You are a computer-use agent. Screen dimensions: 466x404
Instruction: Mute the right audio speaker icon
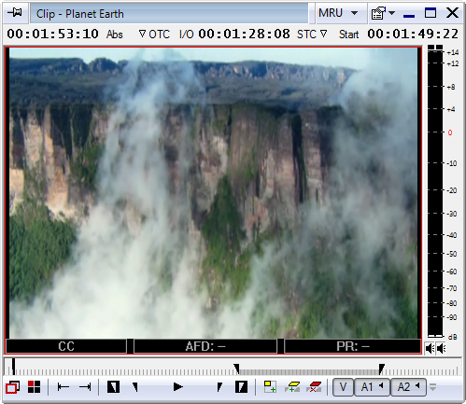click(441, 348)
